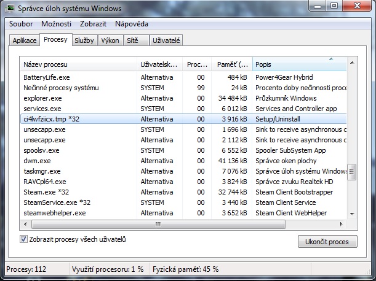Click Procesy: 112 in status bar
The height and width of the screenshot is (281, 376).
(26, 269)
